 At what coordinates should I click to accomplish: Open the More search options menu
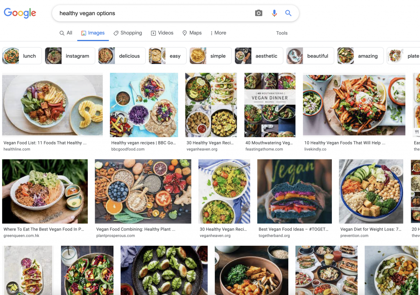pyautogui.click(x=218, y=33)
